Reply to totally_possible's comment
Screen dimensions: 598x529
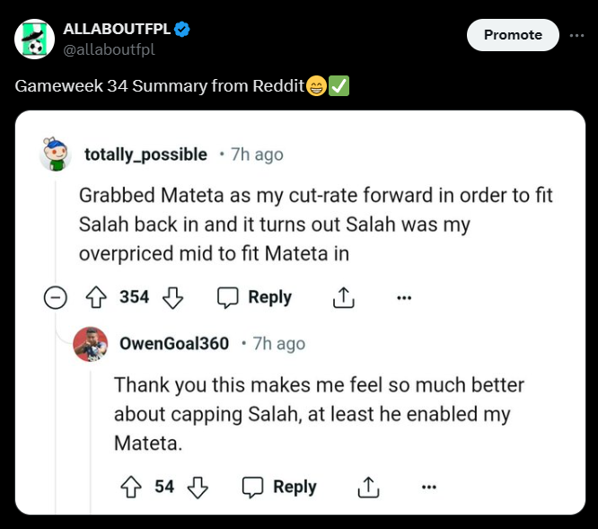coord(255,297)
